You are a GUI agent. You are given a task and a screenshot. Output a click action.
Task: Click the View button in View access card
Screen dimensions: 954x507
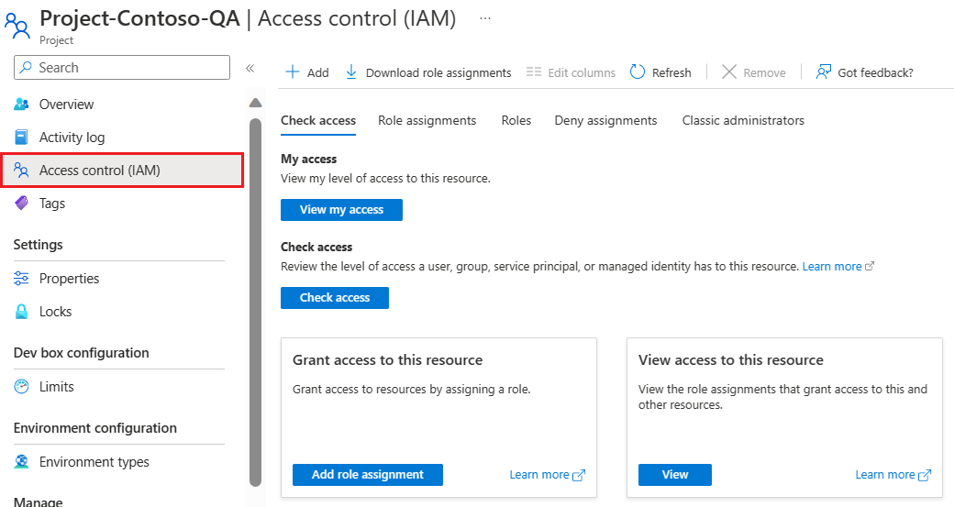(x=675, y=475)
